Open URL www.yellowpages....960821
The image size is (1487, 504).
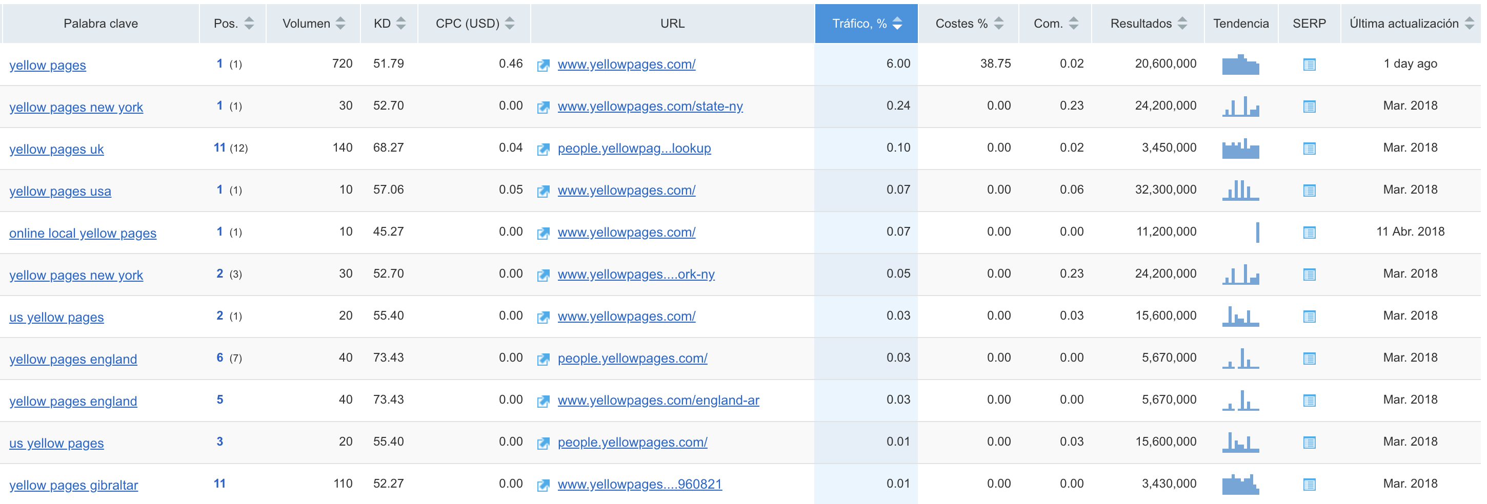coord(639,485)
